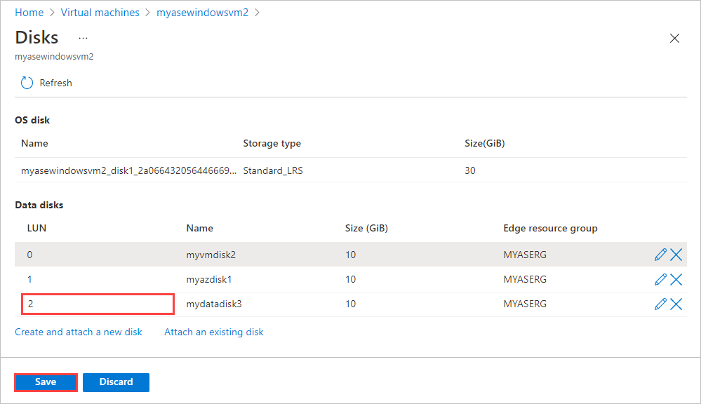Navigate to myasewindowsvm2 breadcrumb
The width and height of the screenshot is (701, 404).
202,13
